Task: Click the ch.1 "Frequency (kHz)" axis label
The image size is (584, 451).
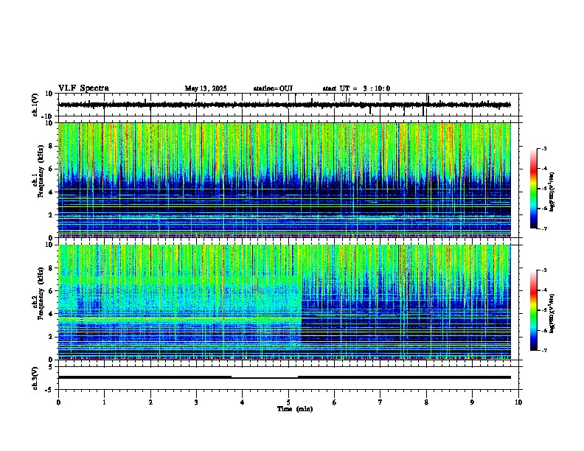Action: click(x=41, y=169)
